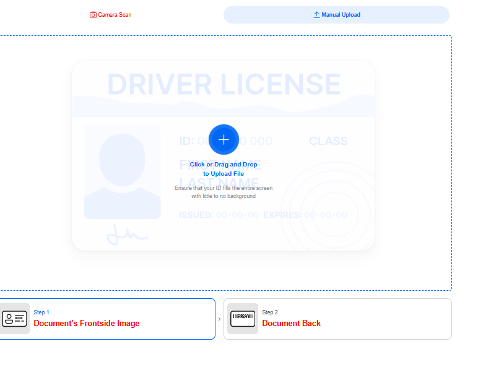Viewport: 504px width, 370px height.
Task: Click the 'Step 1' label text
Action: [41, 312]
